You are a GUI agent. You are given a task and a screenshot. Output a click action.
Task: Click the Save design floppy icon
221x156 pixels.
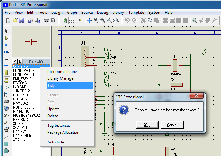(x=22, y=20)
